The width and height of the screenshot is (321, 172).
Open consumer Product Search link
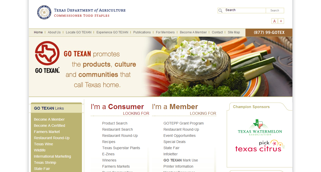115,123
